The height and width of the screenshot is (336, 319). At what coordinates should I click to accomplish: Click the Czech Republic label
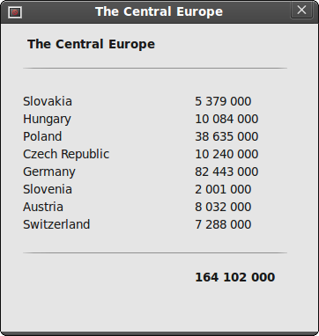[x=66, y=155]
